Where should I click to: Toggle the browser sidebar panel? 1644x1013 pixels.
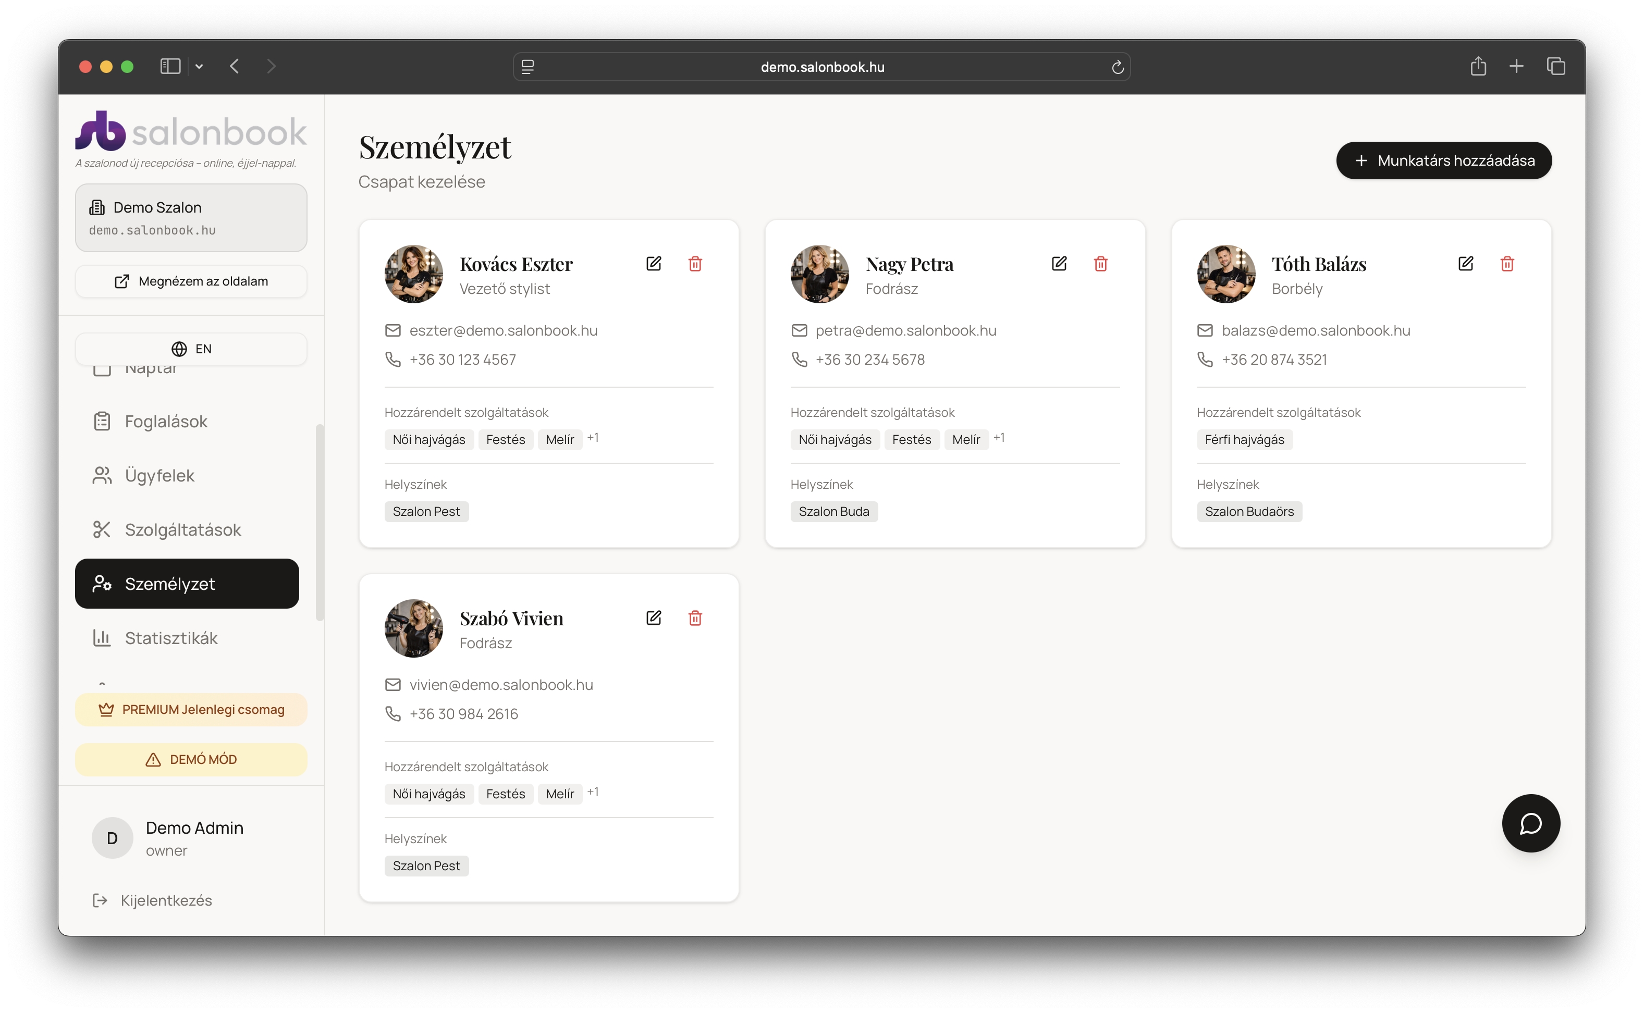click(x=170, y=66)
